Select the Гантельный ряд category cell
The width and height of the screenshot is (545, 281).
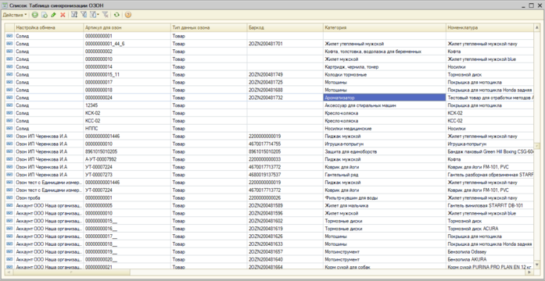(385, 175)
